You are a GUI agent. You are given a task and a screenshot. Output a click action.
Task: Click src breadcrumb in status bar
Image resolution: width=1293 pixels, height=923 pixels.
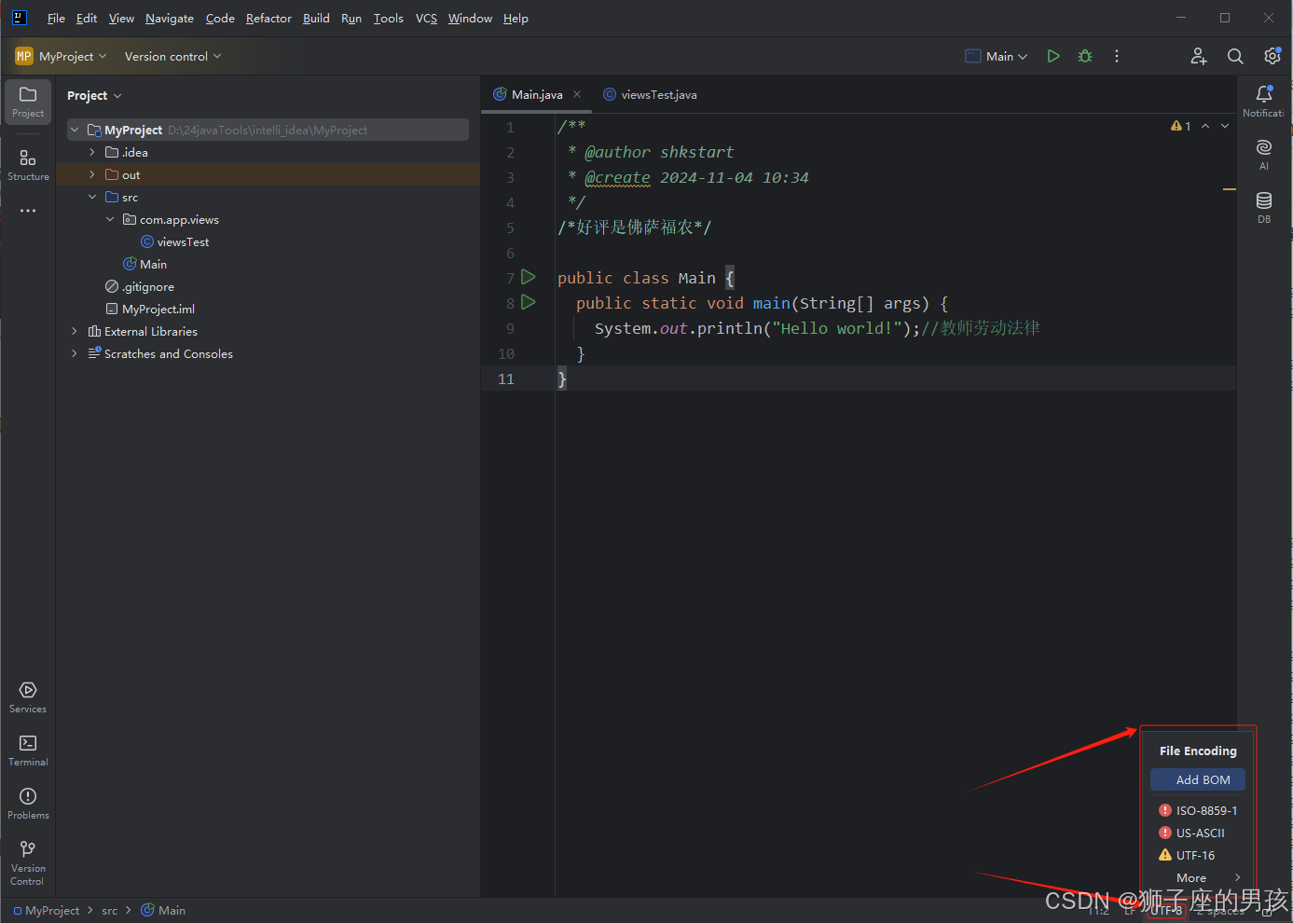(x=109, y=910)
